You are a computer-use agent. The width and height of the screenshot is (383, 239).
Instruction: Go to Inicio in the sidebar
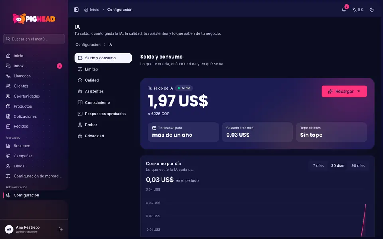coord(34,56)
